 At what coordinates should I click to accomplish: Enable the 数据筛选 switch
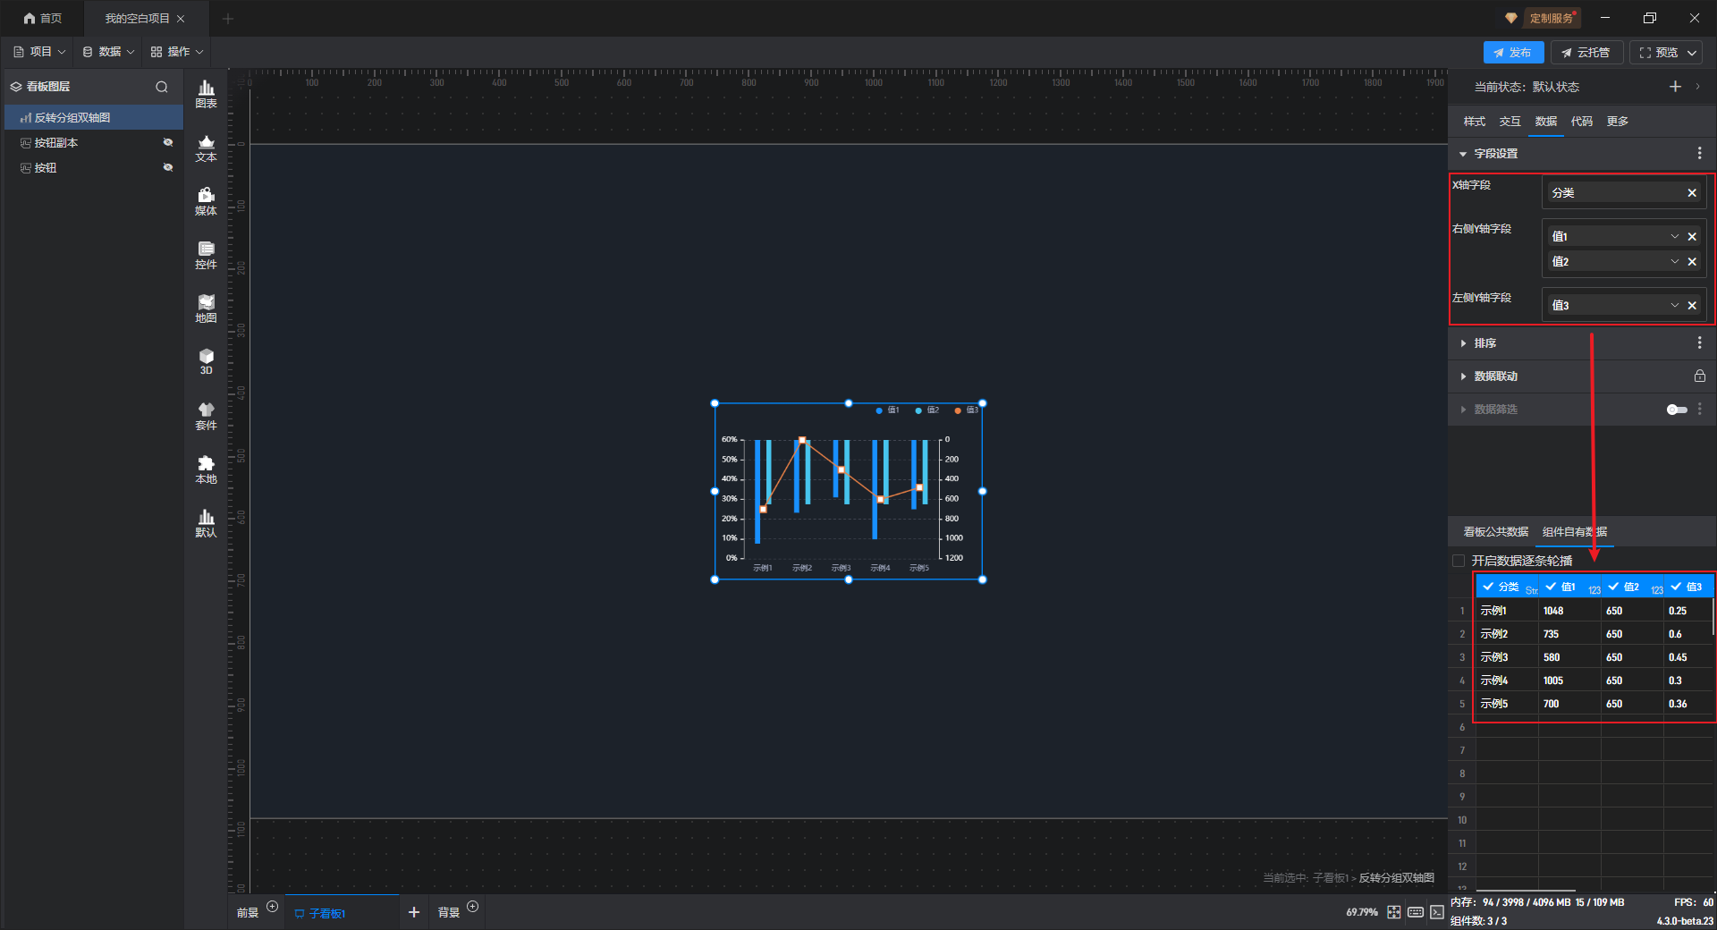(x=1677, y=410)
